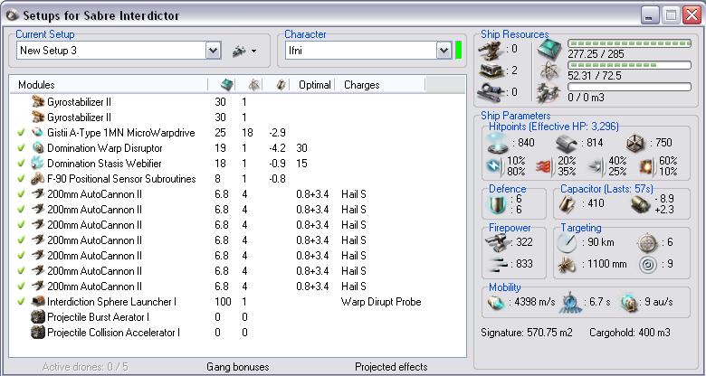The image size is (706, 376).
Task: Click the Hitpoints Effective HP header
Action: 554,127
